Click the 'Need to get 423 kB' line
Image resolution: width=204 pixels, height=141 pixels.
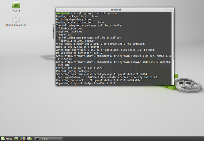click(x=78, y=47)
